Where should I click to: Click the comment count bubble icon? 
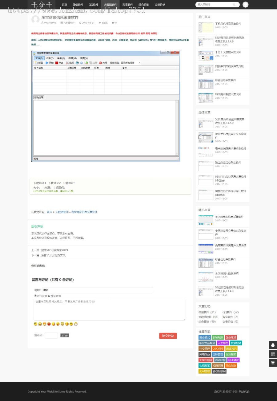coord(113,23)
